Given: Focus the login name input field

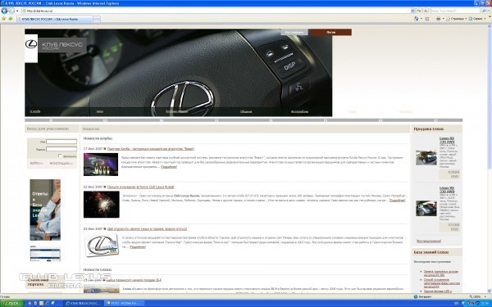Looking at the screenshot, I should coord(61,142).
